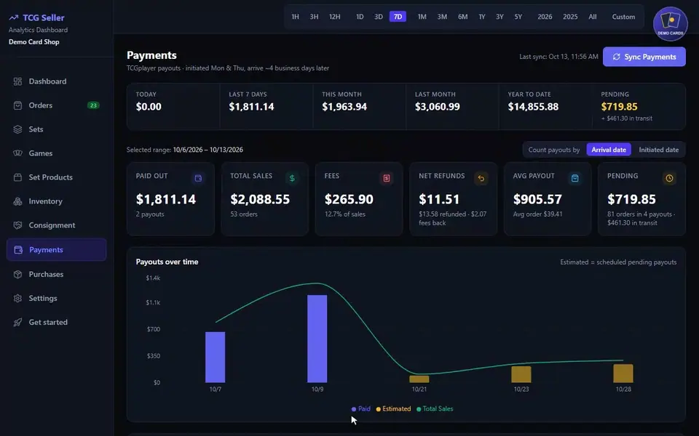699x436 pixels.
Task: Select the 3Y time range
Action: click(x=499, y=17)
